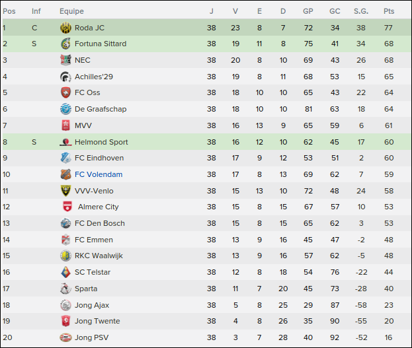Click the FC Oss club badge

coord(65,93)
